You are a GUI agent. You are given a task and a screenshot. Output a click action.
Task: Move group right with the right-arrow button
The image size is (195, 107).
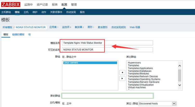(122, 79)
